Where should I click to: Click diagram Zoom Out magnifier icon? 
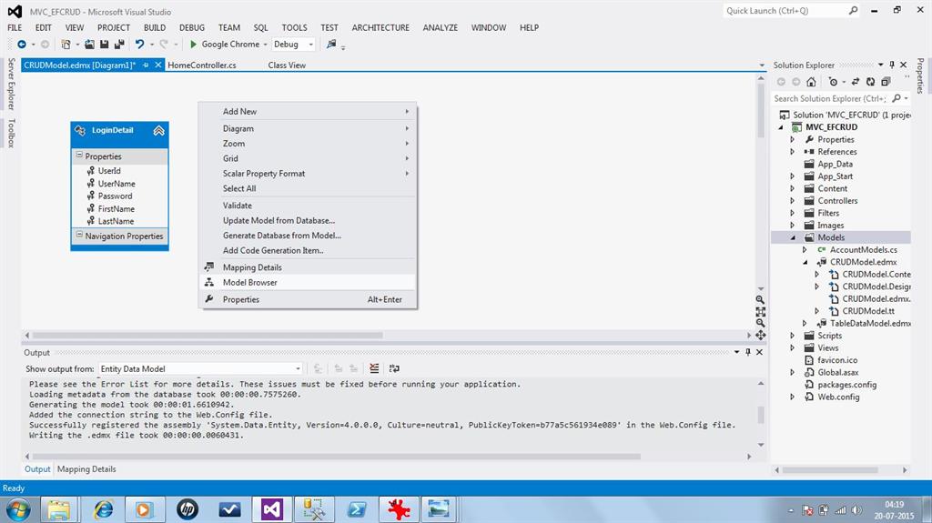pyautogui.click(x=760, y=323)
